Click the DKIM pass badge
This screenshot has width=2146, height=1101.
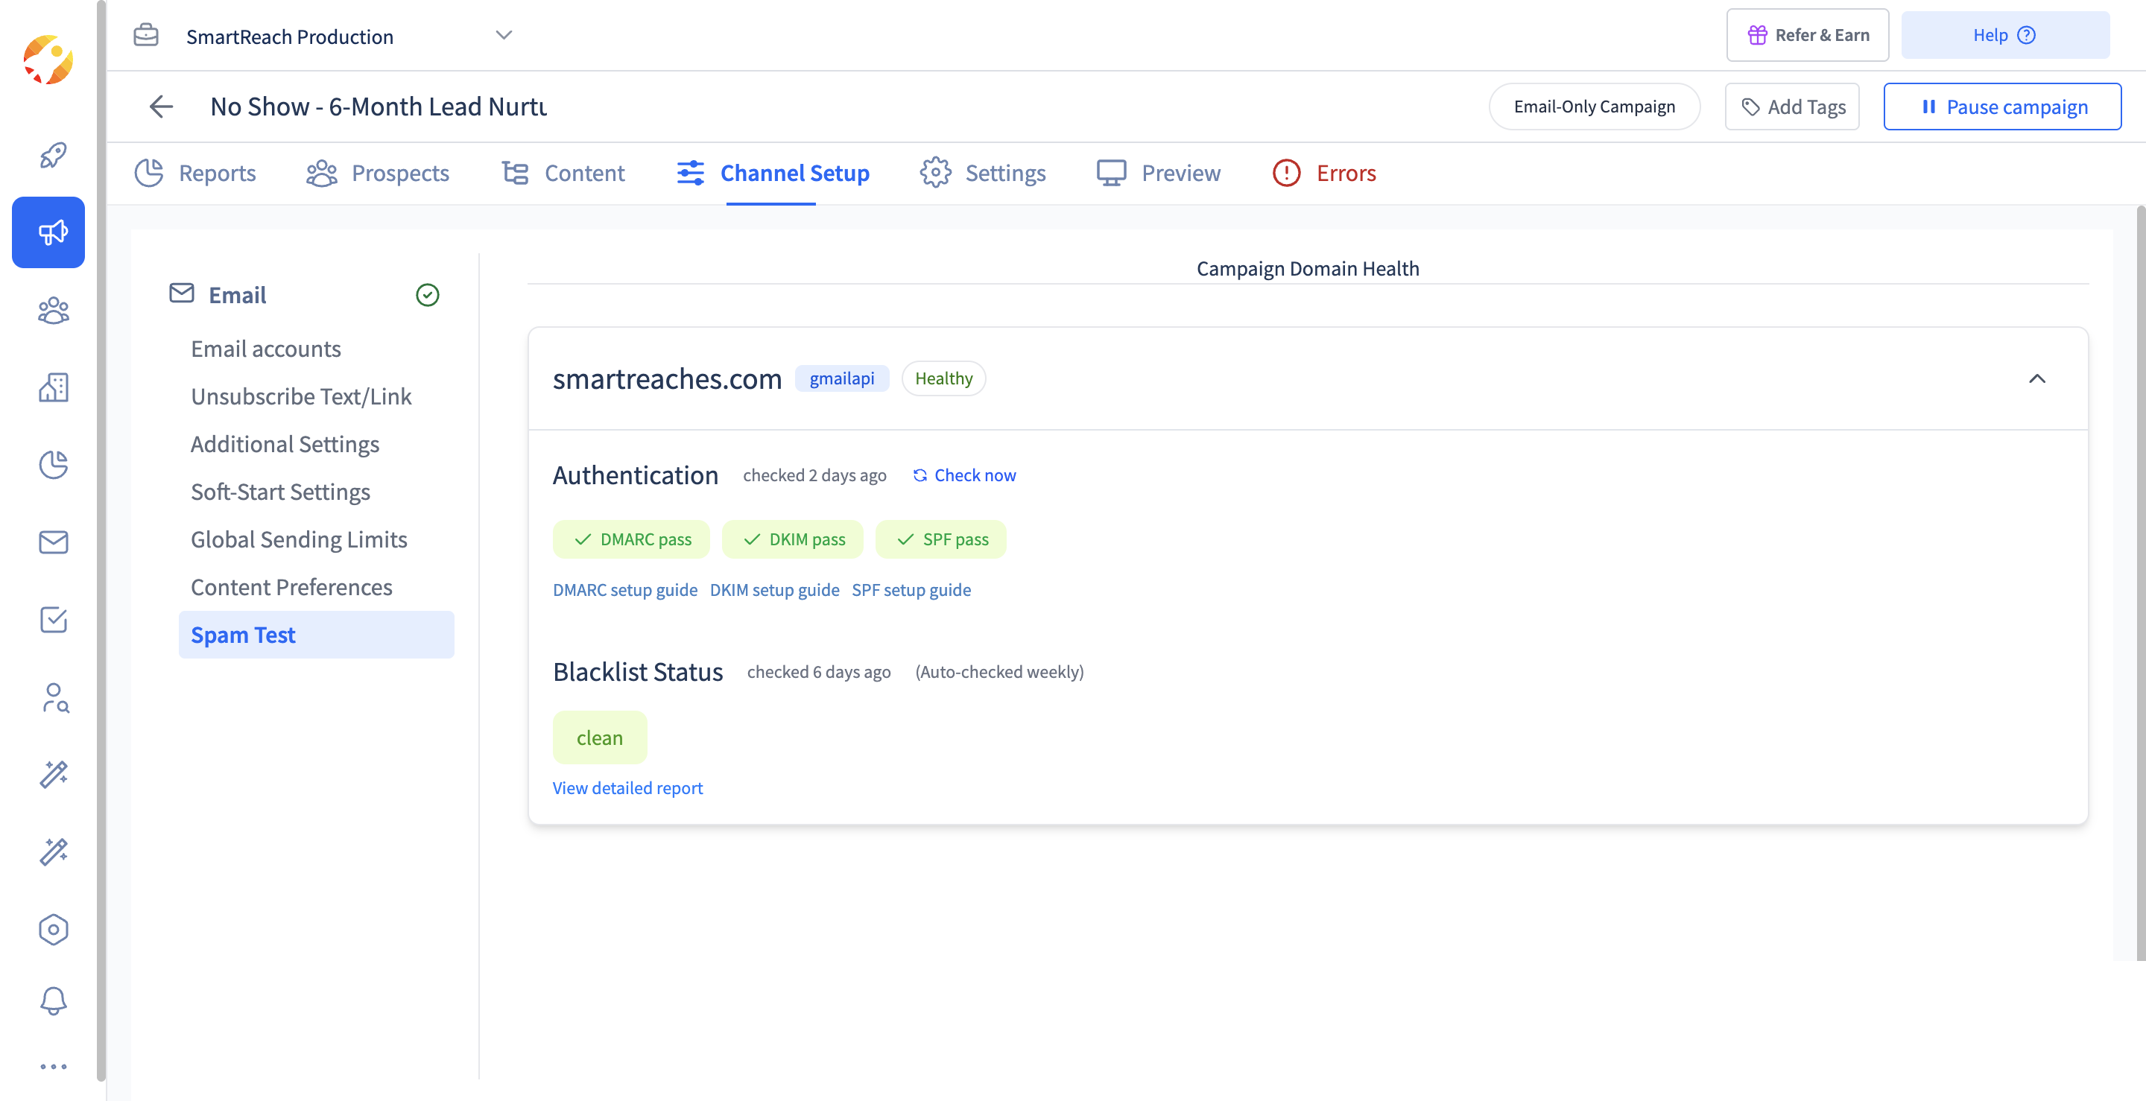click(x=792, y=539)
